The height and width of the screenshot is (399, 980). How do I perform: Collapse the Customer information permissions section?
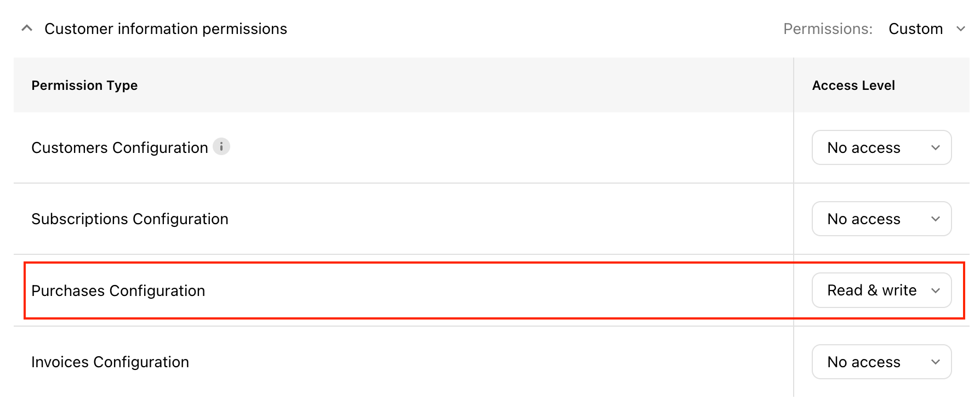(x=27, y=29)
